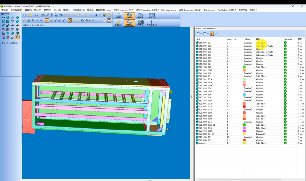Select the guding part row

(250, 143)
